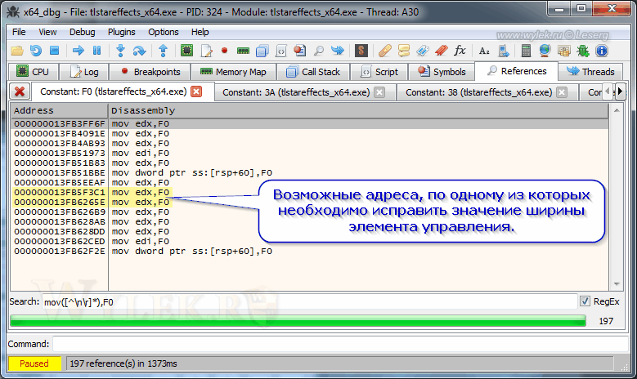Screen dimensions: 637x379
Task: Open the View menu
Action: coord(47,32)
